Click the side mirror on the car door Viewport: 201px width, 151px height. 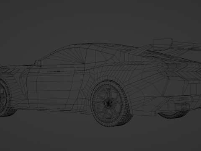coord(38,63)
